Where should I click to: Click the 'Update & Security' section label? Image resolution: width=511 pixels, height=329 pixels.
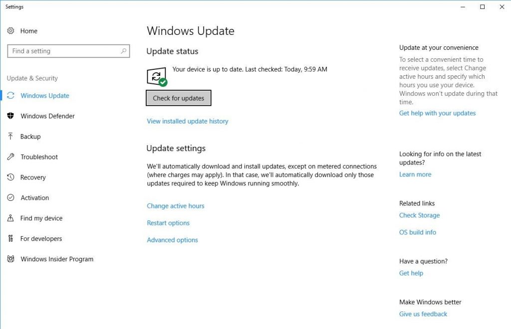click(32, 78)
